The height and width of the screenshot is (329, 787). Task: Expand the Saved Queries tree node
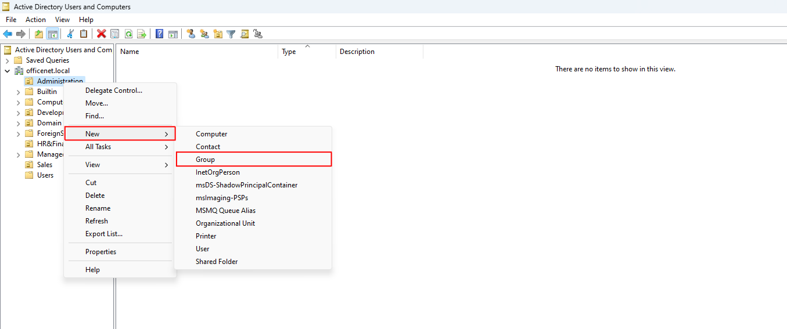(x=7, y=60)
